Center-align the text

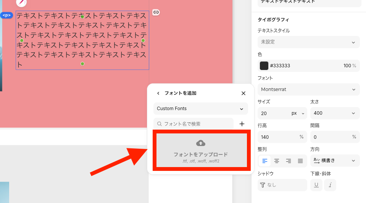pos(277,161)
